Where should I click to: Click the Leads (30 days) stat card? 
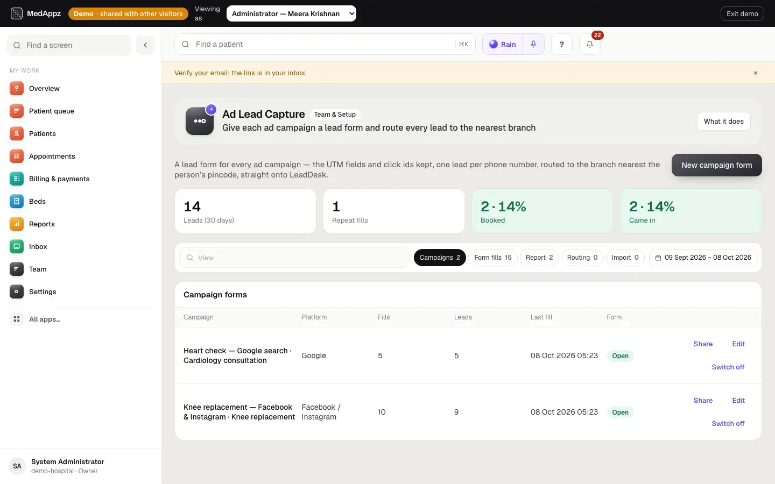pyautogui.click(x=245, y=211)
